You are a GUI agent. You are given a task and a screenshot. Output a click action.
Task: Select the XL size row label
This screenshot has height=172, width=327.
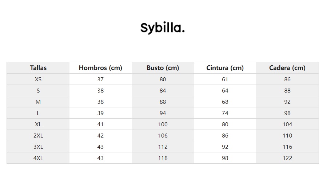click(38, 124)
